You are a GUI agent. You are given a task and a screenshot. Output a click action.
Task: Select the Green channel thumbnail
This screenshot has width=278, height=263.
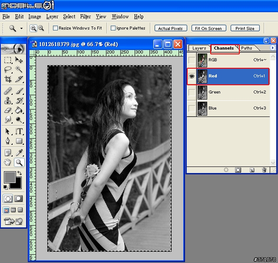(x=202, y=93)
